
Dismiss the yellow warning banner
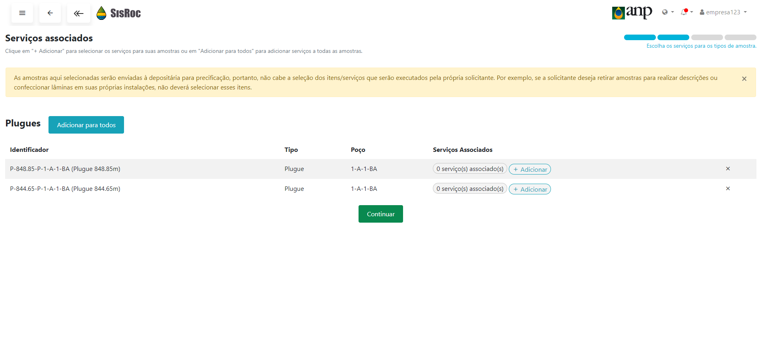click(x=744, y=79)
